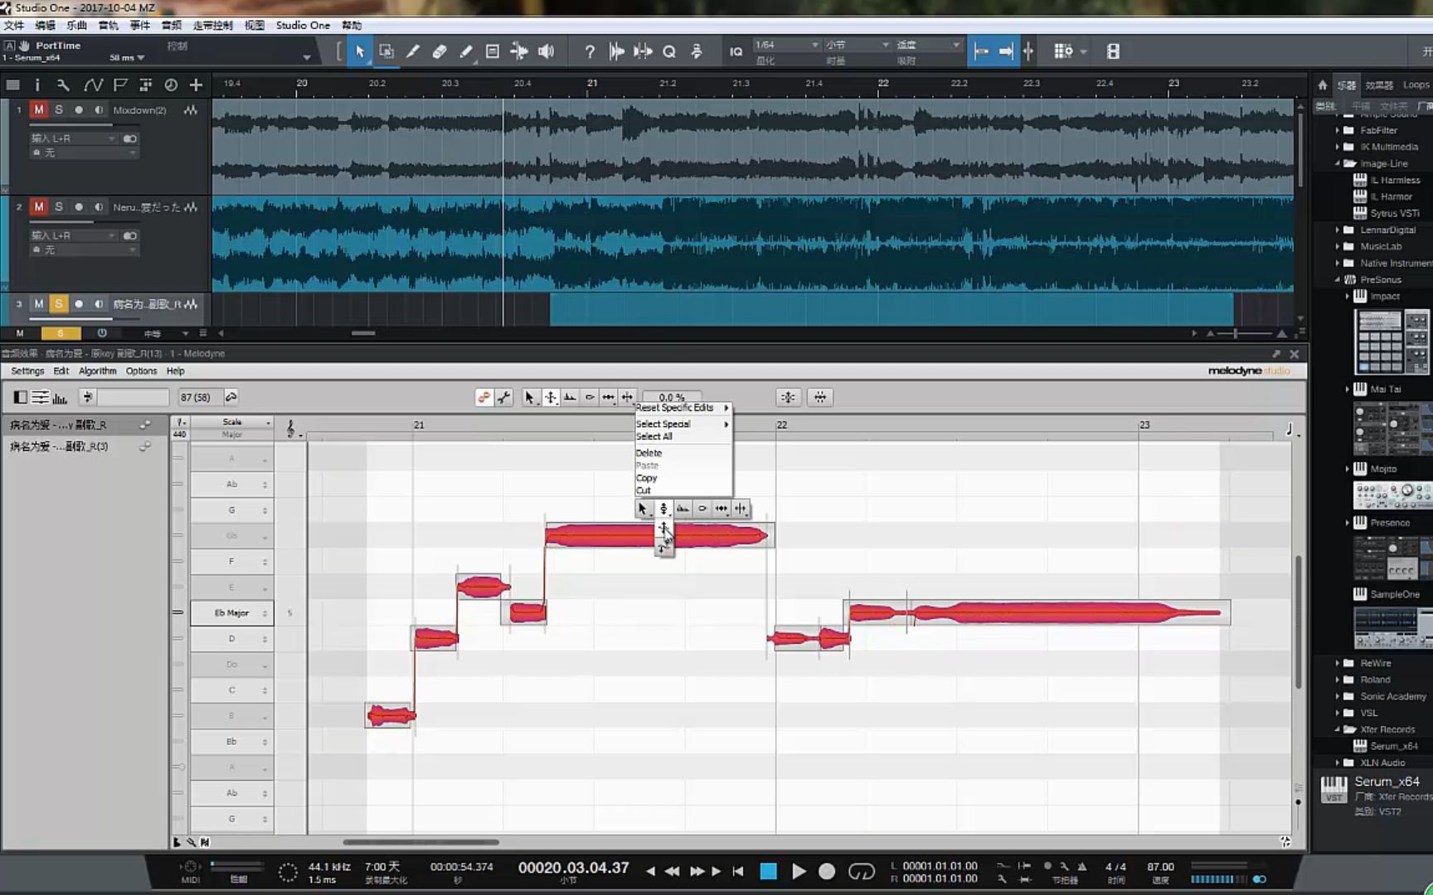Select the Bend tool

(x=519, y=51)
